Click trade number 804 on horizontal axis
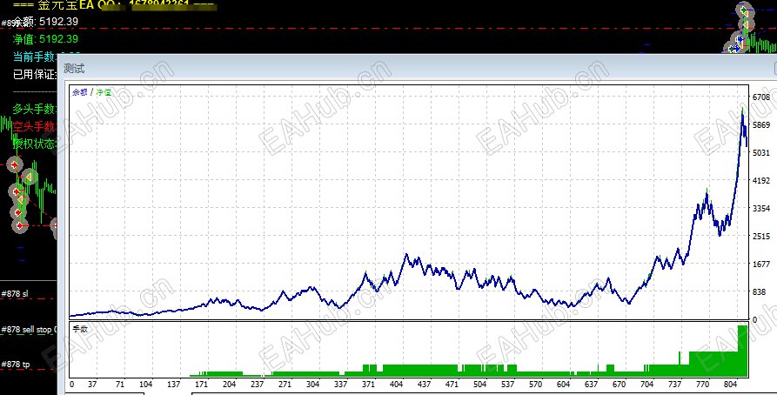777x395 pixels. click(x=730, y=384)
